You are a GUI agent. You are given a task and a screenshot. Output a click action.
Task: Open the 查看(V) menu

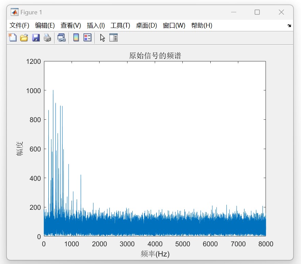71,25
